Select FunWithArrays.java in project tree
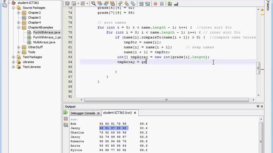273x153 pixels. pyautogui.click(x=46, y=32)
